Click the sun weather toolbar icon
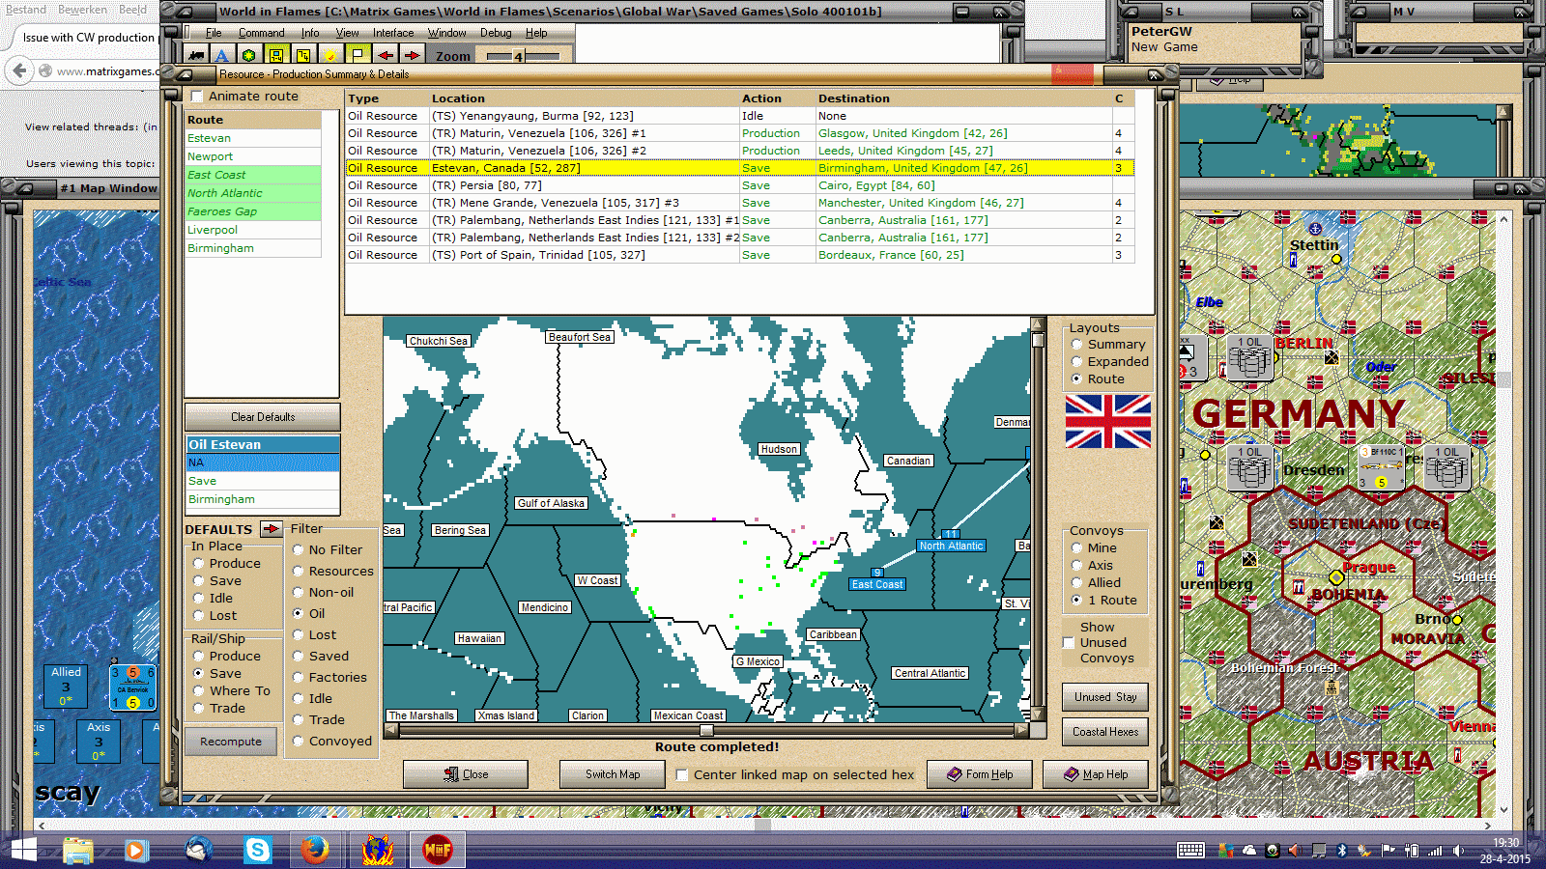This screenshot has height=869, width=1546. [330, 55]
